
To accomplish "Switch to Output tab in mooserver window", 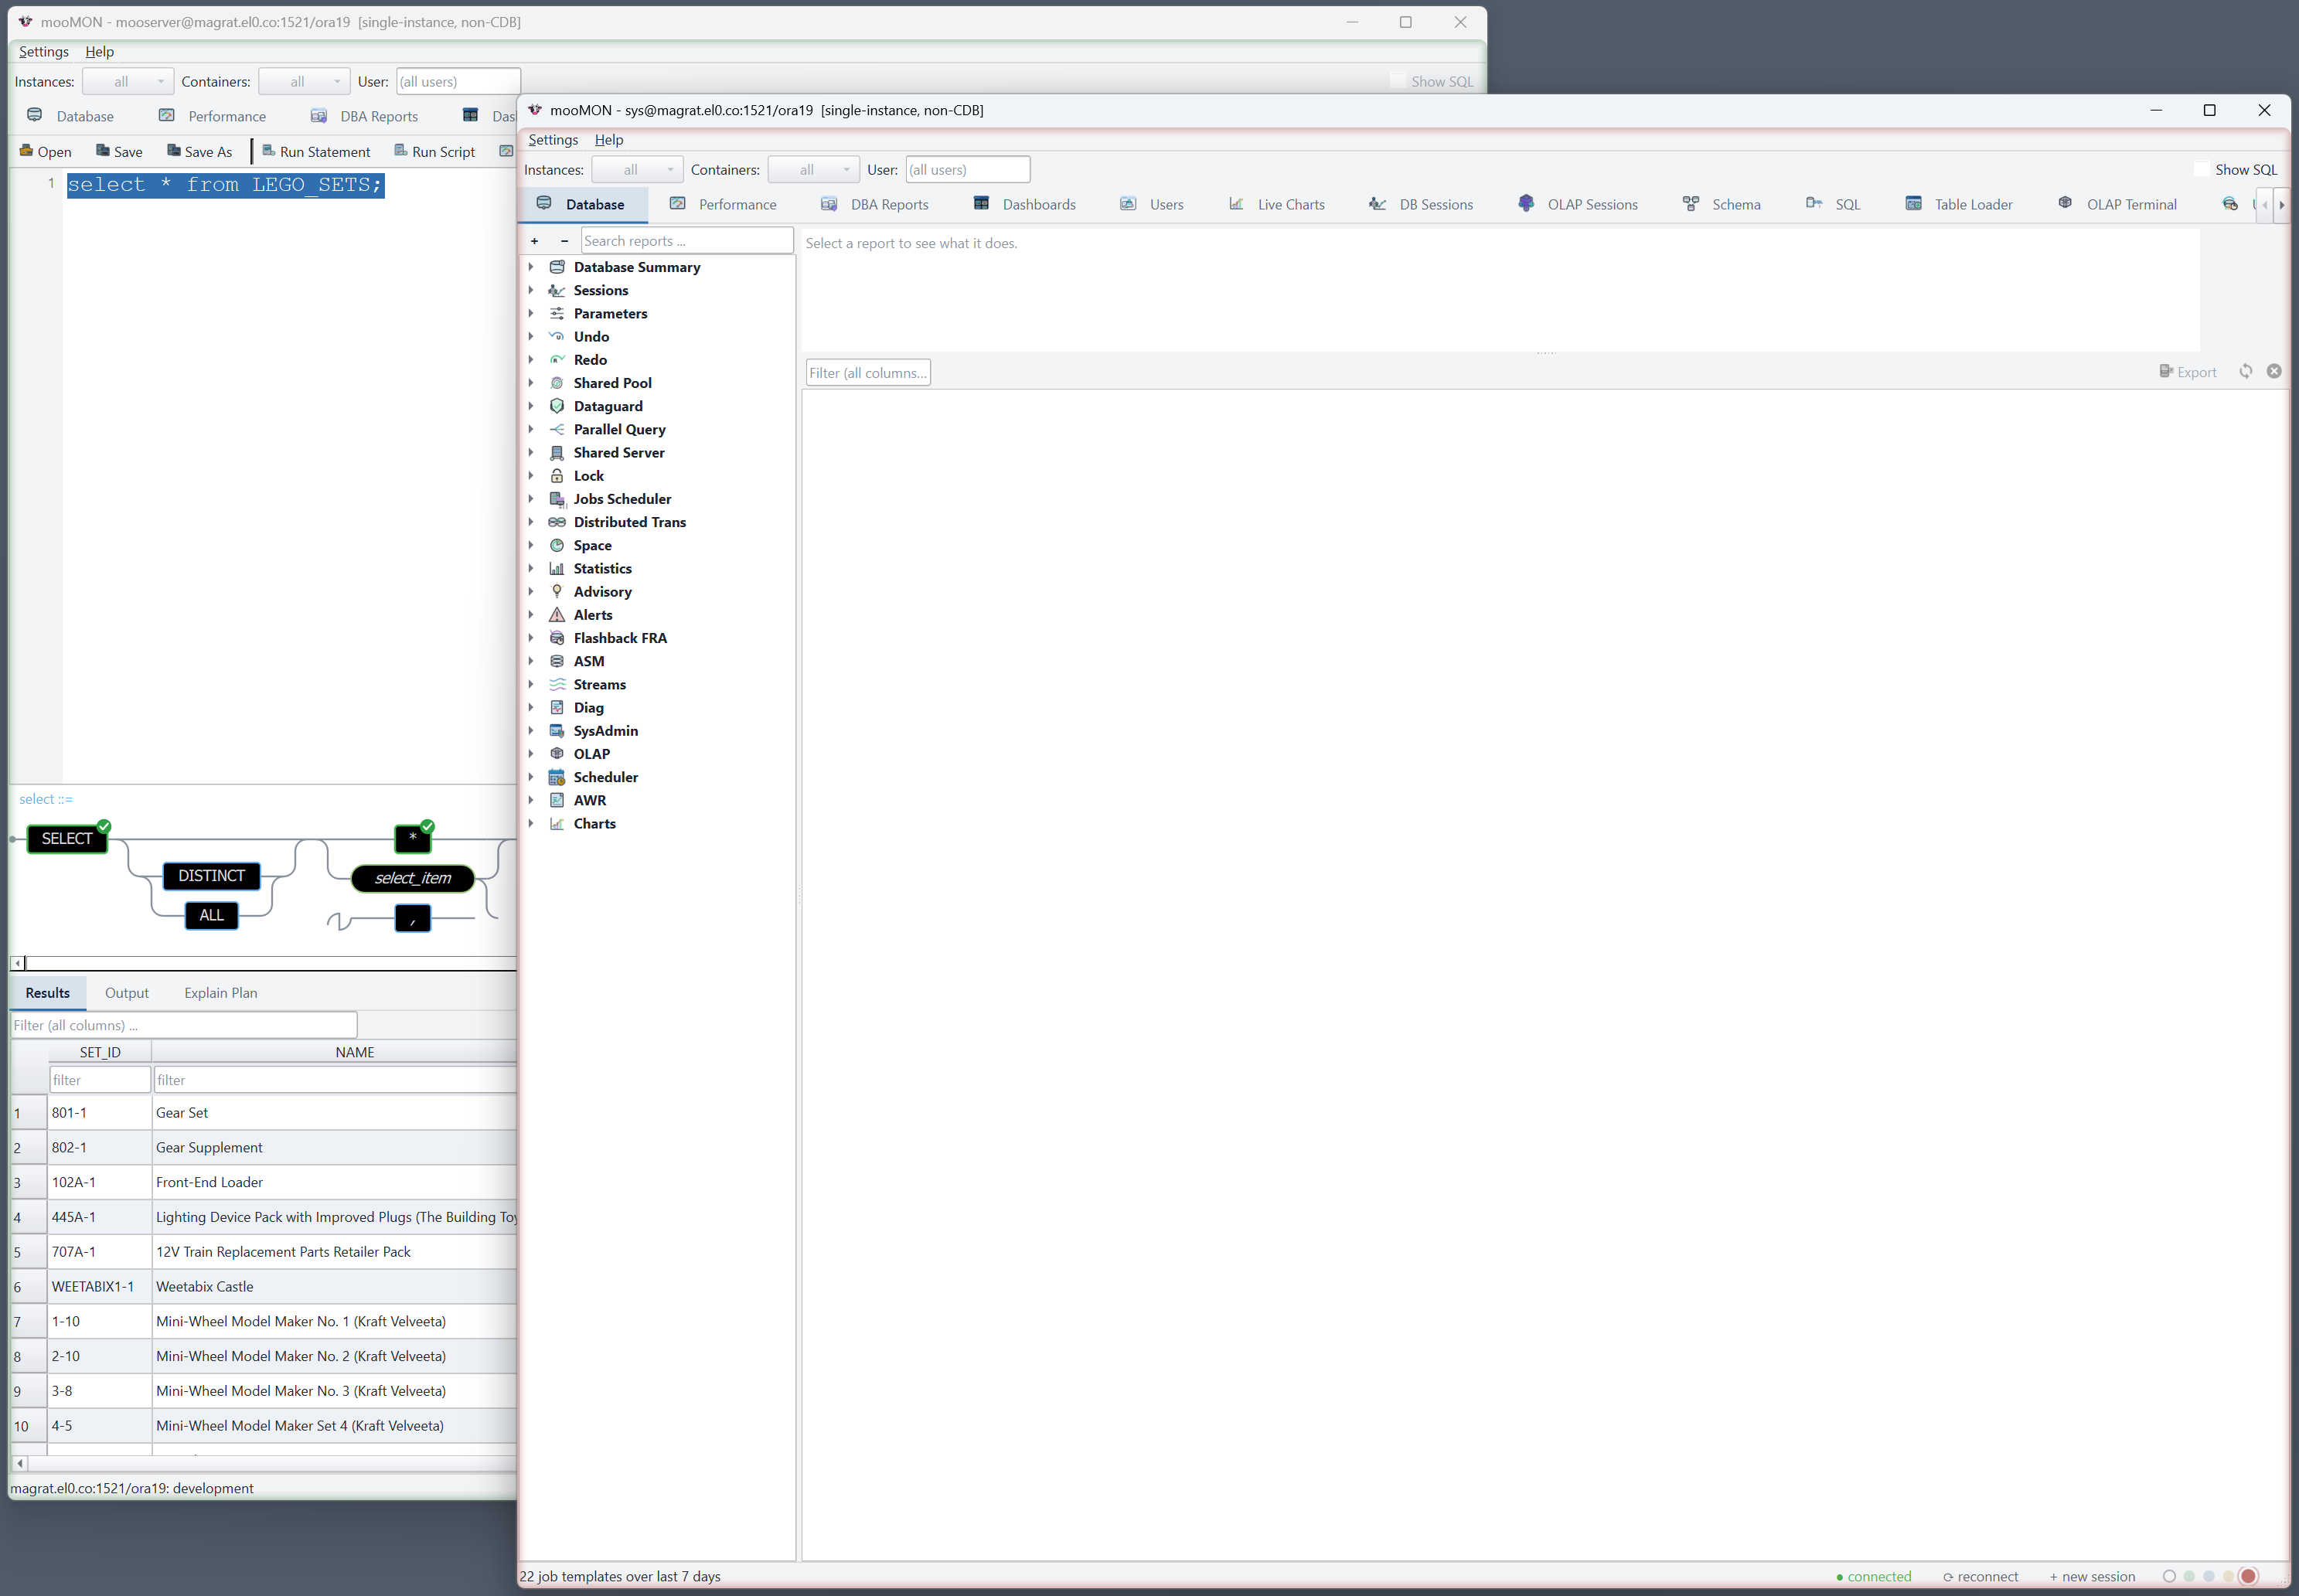I will tap(127, 993).
